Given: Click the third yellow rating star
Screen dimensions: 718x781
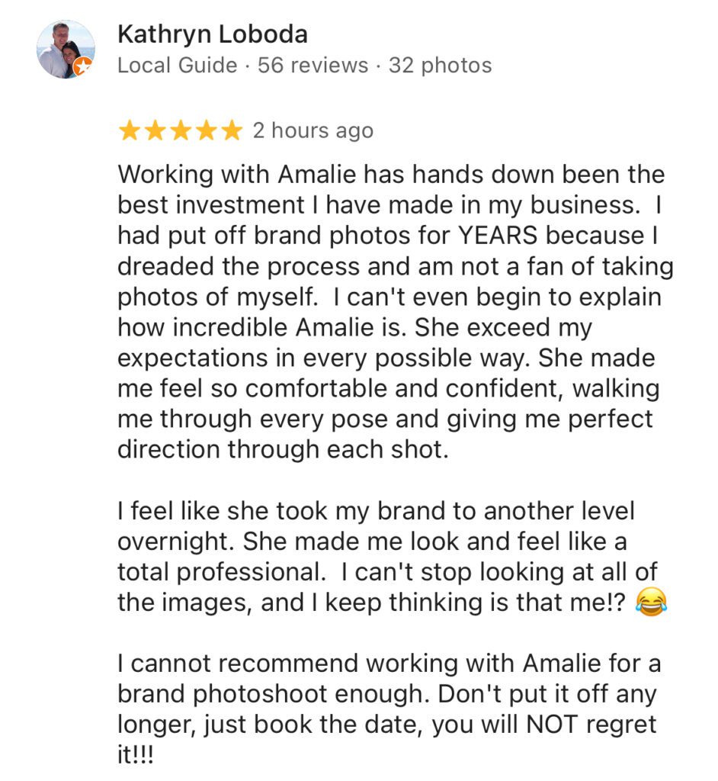Looking at the screenshot, I should click(180, 131).
